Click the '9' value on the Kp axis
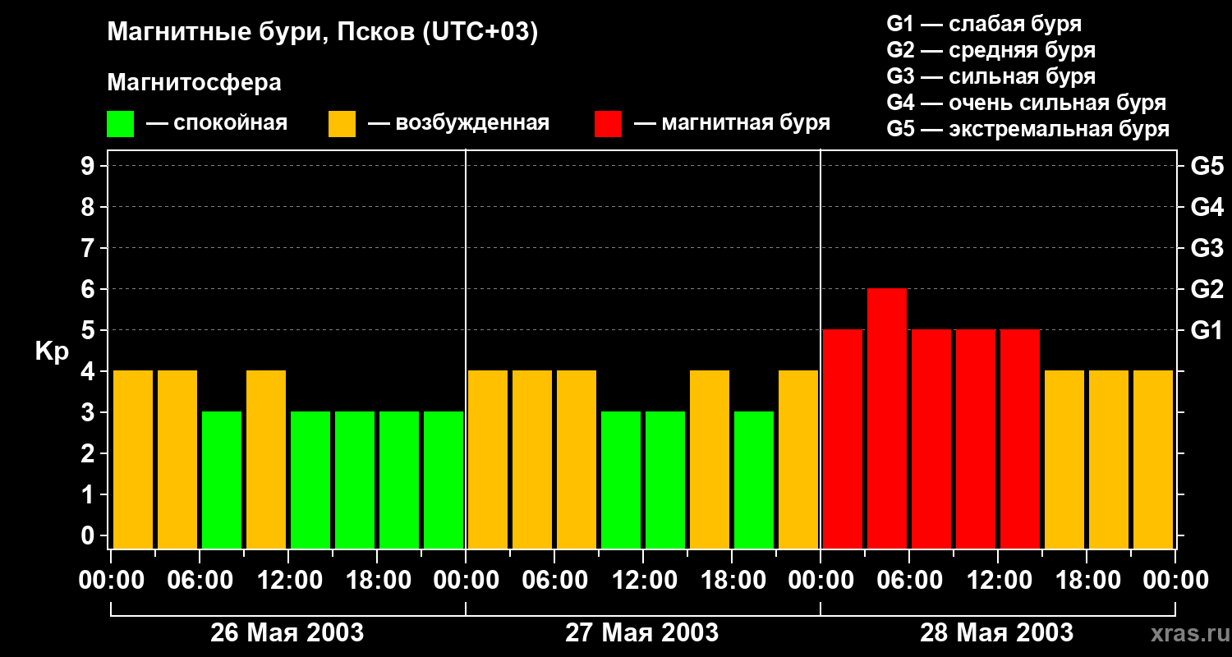 pos(90,166)
